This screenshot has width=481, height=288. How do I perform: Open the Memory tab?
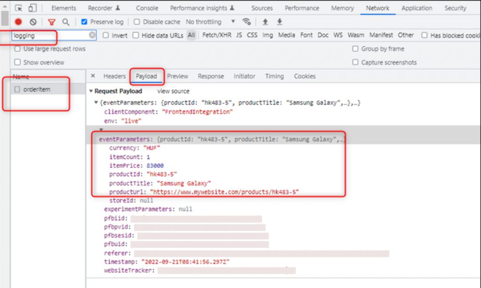coord(342,8)
